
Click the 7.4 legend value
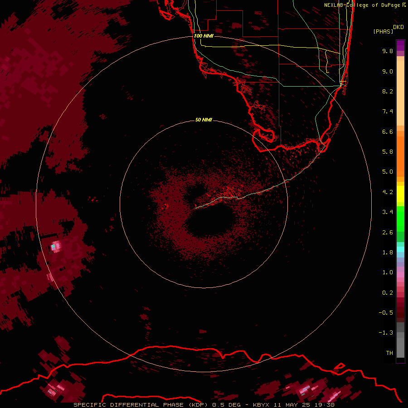(388, 112)
